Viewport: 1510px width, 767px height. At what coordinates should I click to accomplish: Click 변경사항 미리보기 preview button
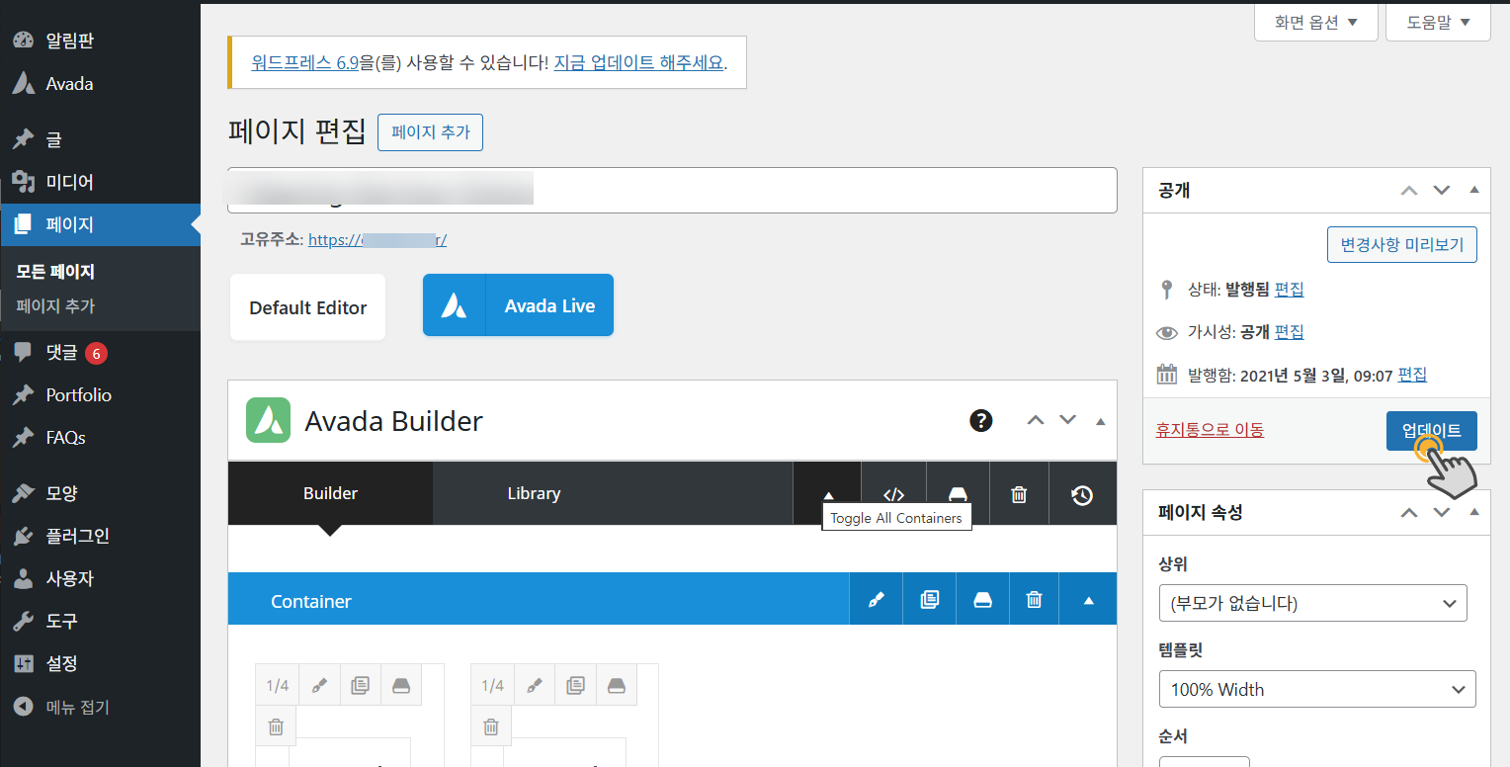[1401, 244]
